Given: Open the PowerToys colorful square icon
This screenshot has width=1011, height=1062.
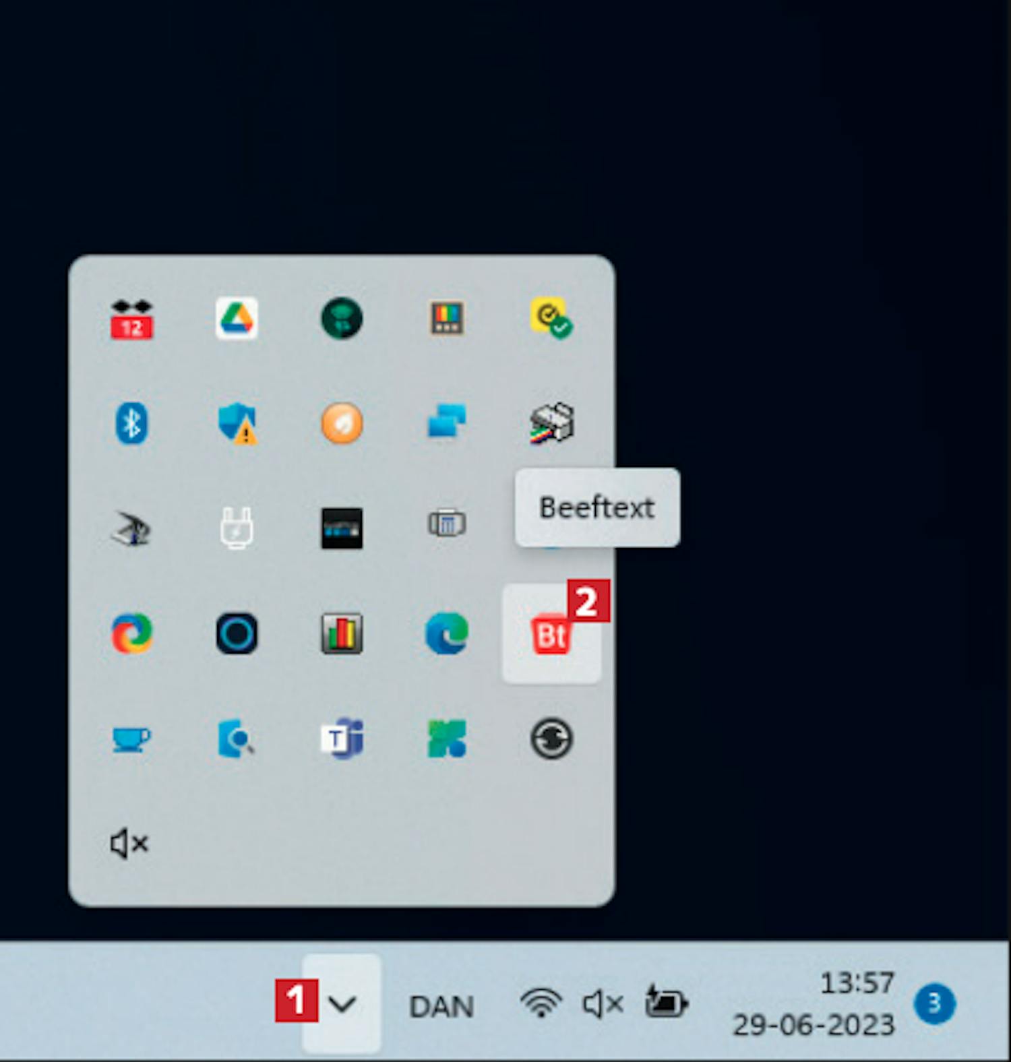Looking at the screenshot, I should [x=447, y=318].
